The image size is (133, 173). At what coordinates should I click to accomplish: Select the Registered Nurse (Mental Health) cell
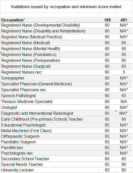(x=49, y=49)
